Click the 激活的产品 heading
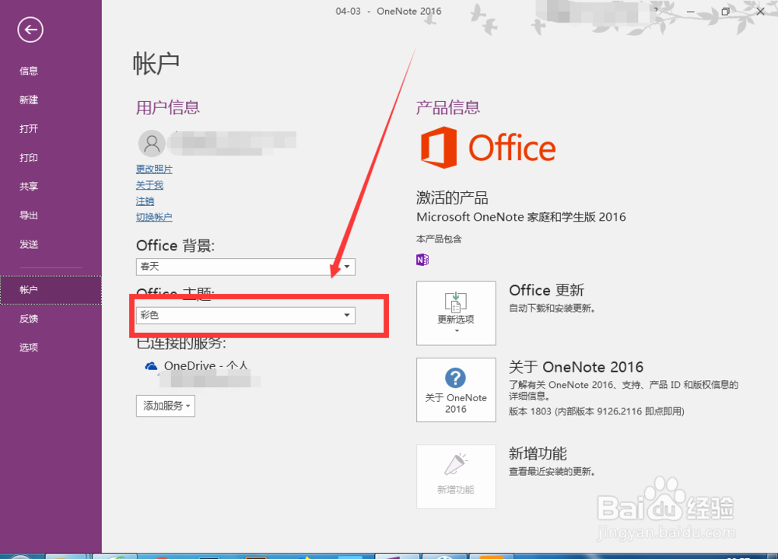 tap(452, 198)
